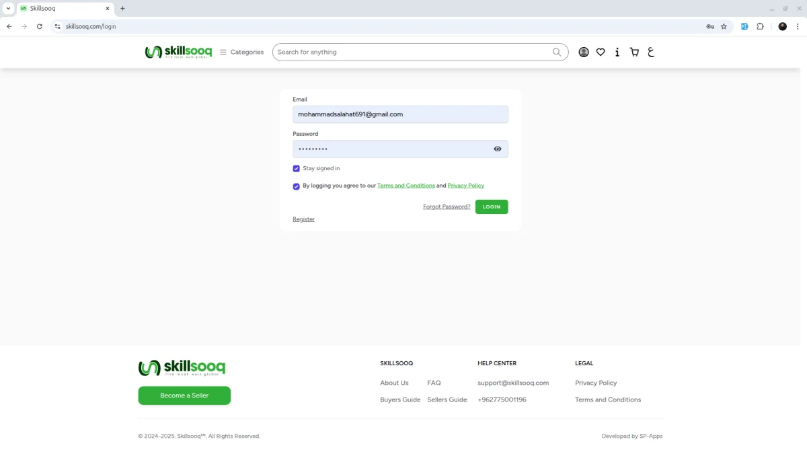Open site information icon in address bar
Screen dimensions: 807x454
point(58,26)
